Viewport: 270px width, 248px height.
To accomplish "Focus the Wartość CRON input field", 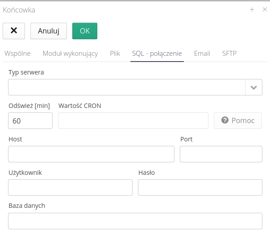I will (x=133, y=121).
